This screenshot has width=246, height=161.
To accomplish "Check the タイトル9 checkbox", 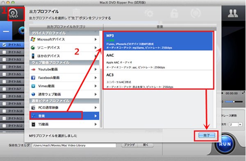I will click(4, 104).
